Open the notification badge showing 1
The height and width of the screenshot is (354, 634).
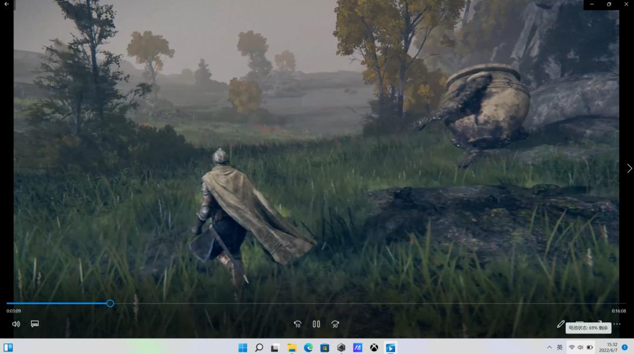point(625,348)
